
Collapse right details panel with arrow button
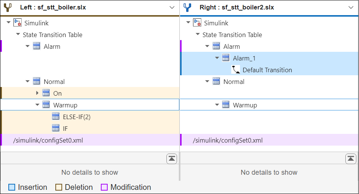pyautogui.click(x=351, y=159)
